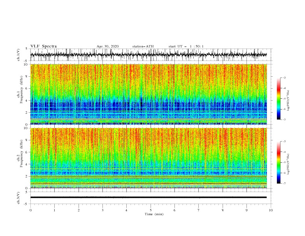Screen dimensions: 305x236
Task: Click the "-3" label on ch.1 colorbar
Action: 284,78
